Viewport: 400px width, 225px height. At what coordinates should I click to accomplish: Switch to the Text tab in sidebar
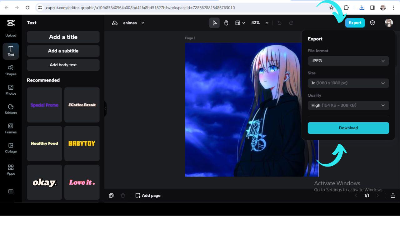[11, 51]
